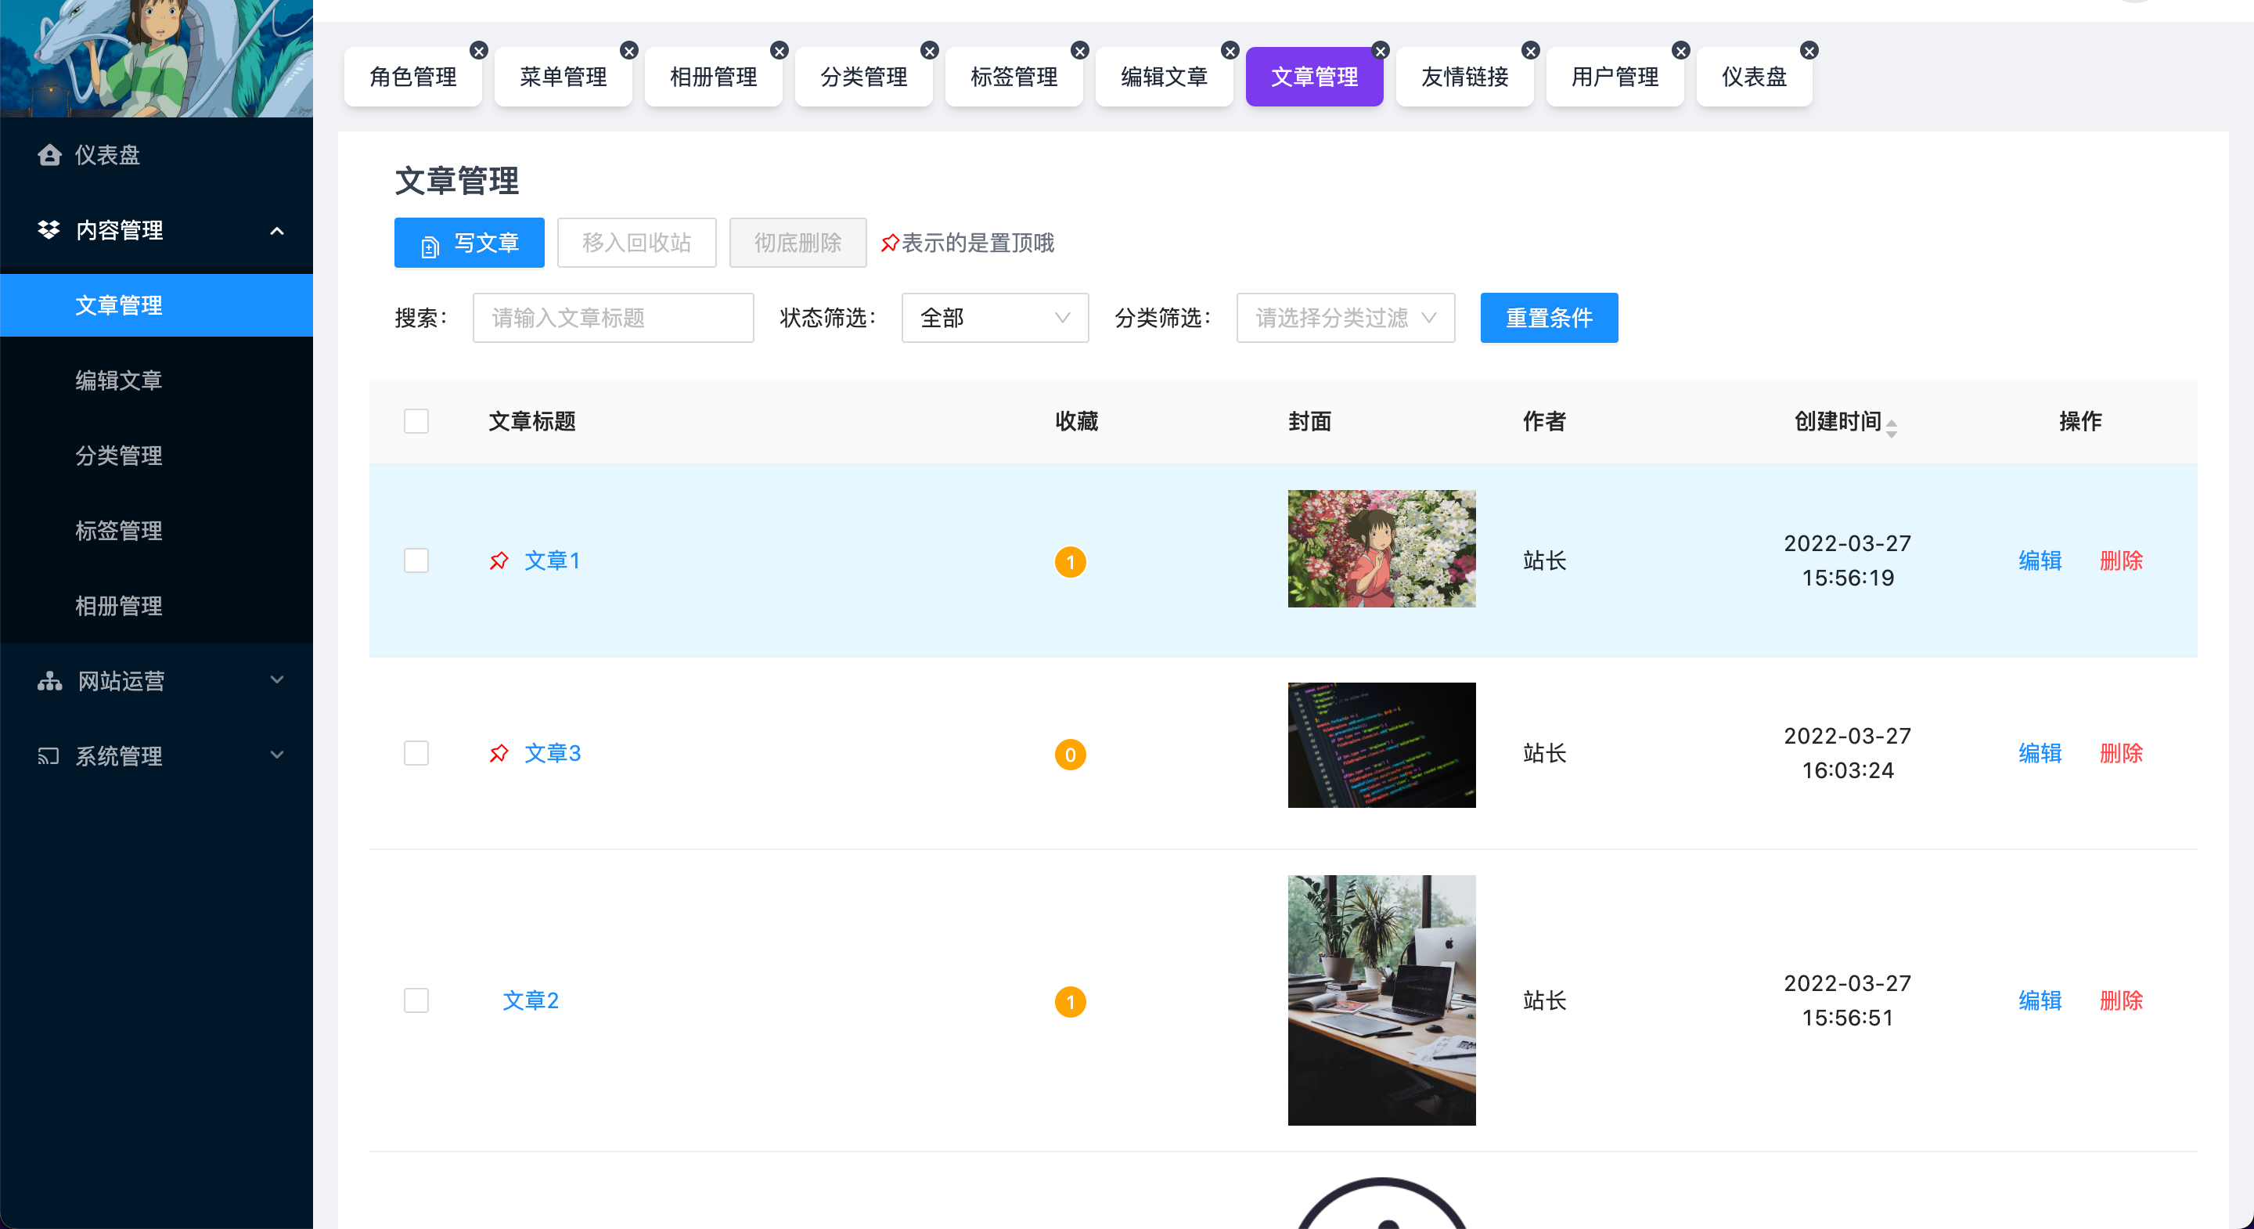Close the 相册管理 tab
Screen dimensions: 2254x1229
(780, 51)
